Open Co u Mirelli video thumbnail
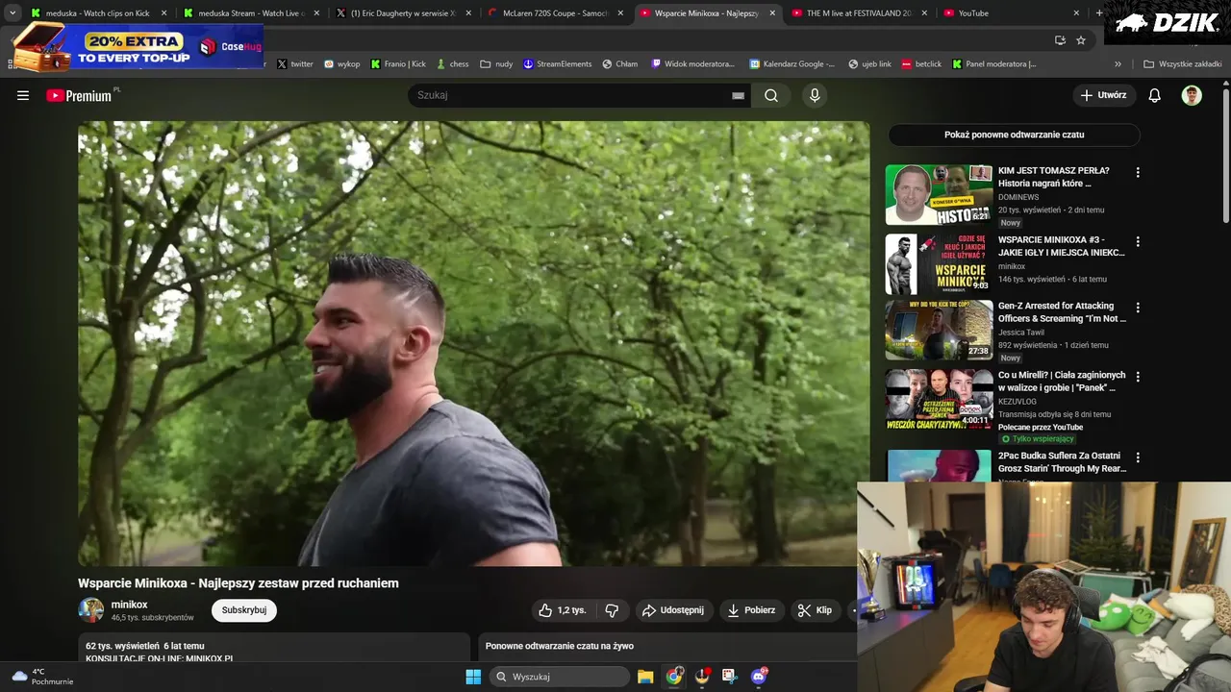1231x692 pixels. point(939,399)
